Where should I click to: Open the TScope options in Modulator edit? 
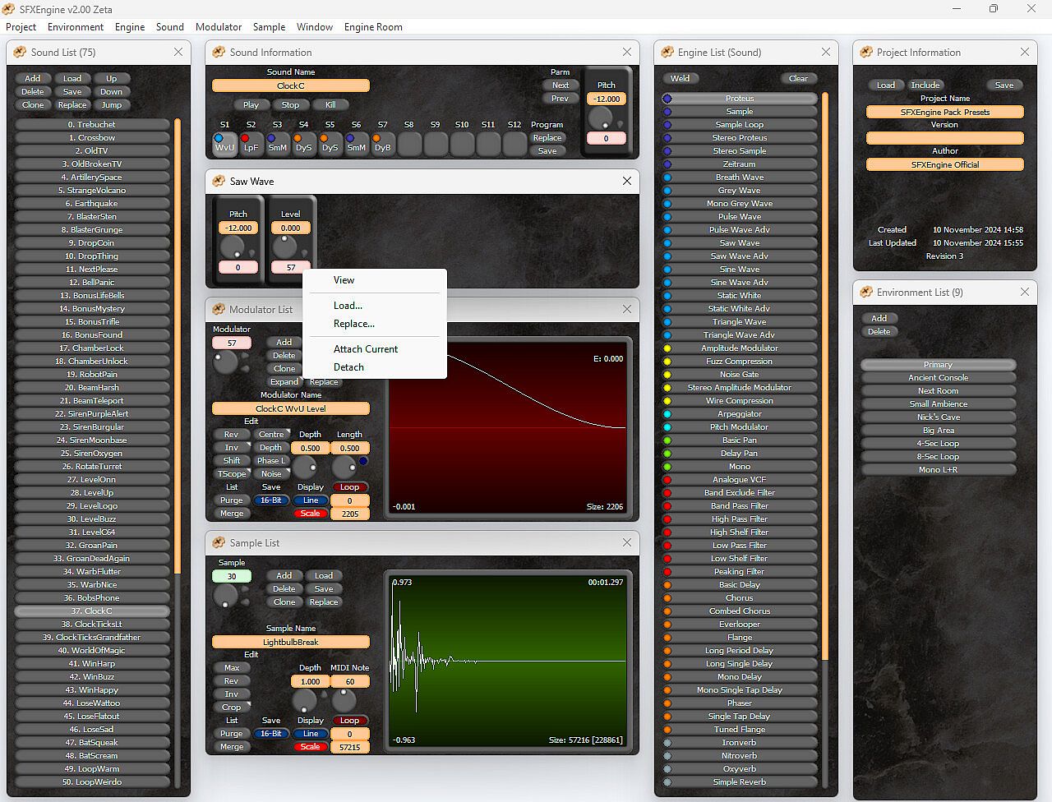coord(232,474)
